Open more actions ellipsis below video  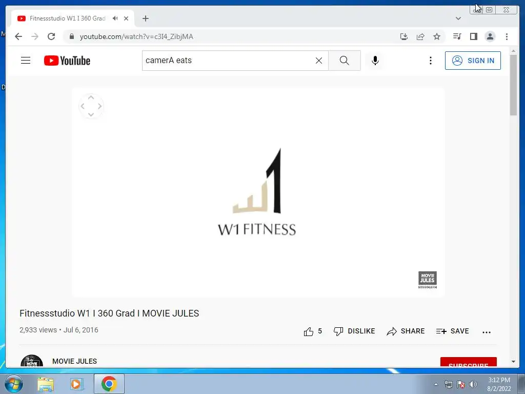[x=487, y=332]
